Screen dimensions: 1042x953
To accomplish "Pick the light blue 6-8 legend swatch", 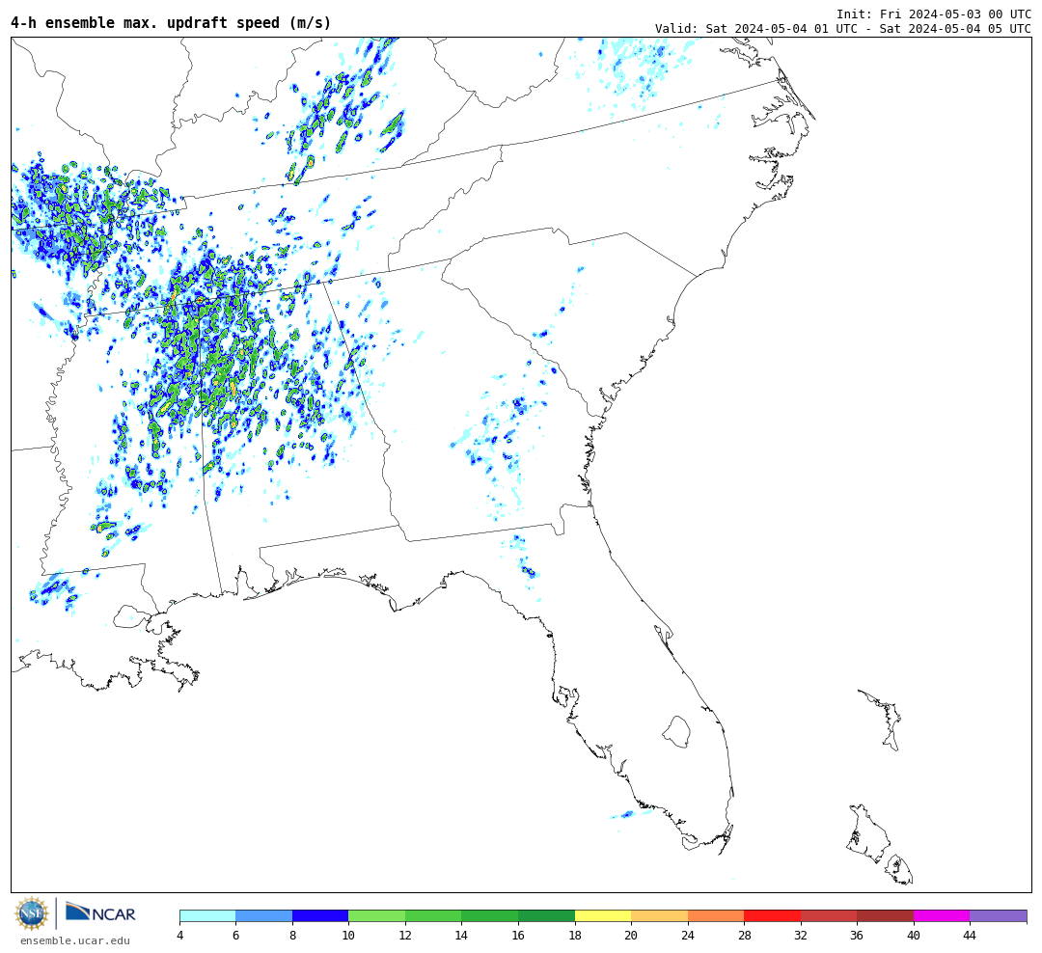I will [x=263, y=915].
